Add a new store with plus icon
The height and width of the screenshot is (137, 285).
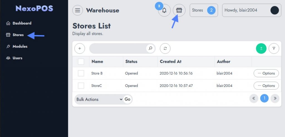80,48
